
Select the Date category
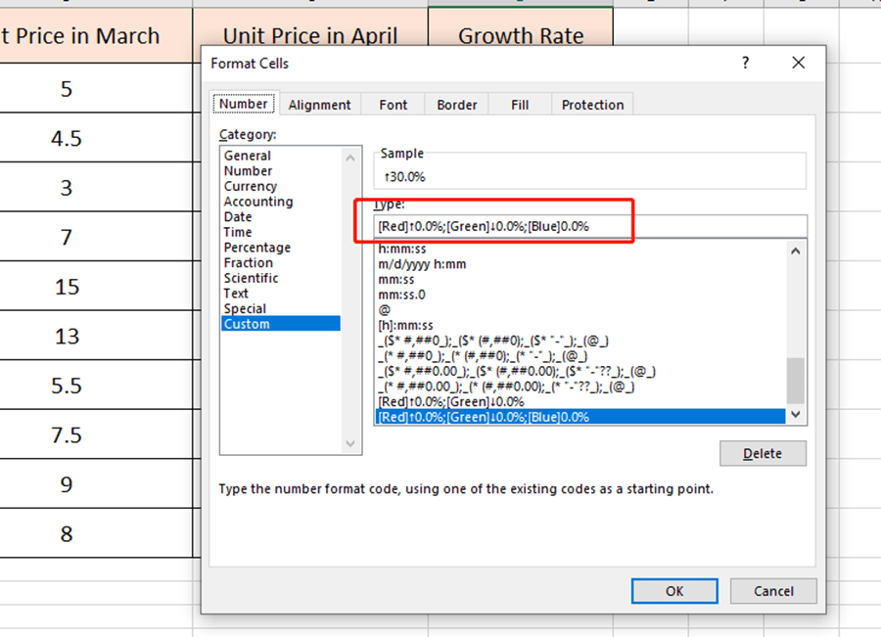coord(280,217)
